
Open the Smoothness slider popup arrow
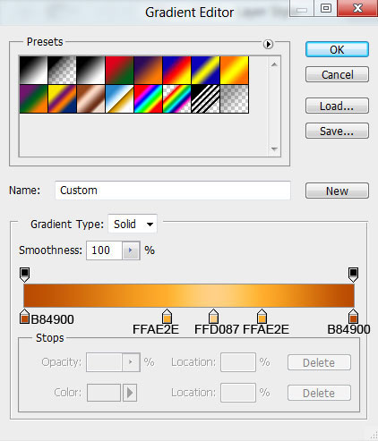[131, 250]
